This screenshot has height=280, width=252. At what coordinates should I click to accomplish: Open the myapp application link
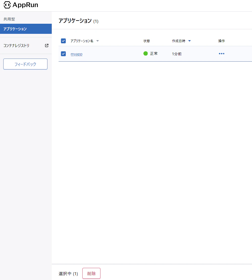pos(77,54)
